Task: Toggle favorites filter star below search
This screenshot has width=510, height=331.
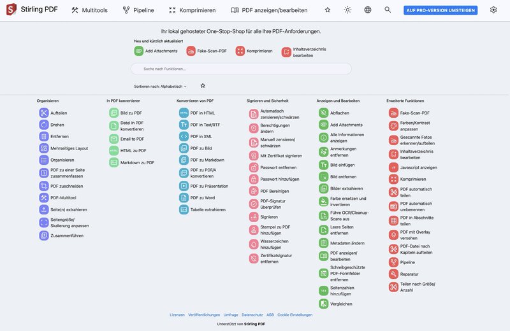Action: pyautogui.click(x=203, y=85)
